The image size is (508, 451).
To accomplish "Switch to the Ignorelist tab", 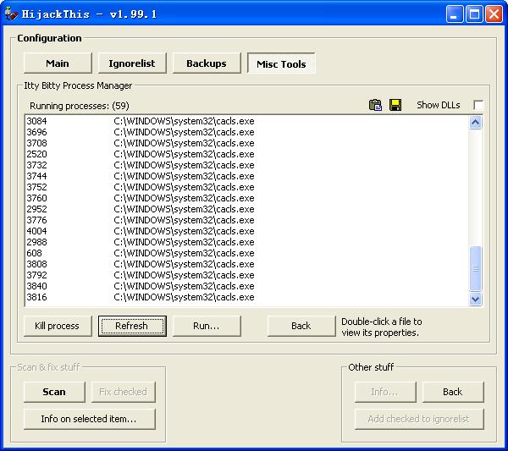I will (132, 63).
